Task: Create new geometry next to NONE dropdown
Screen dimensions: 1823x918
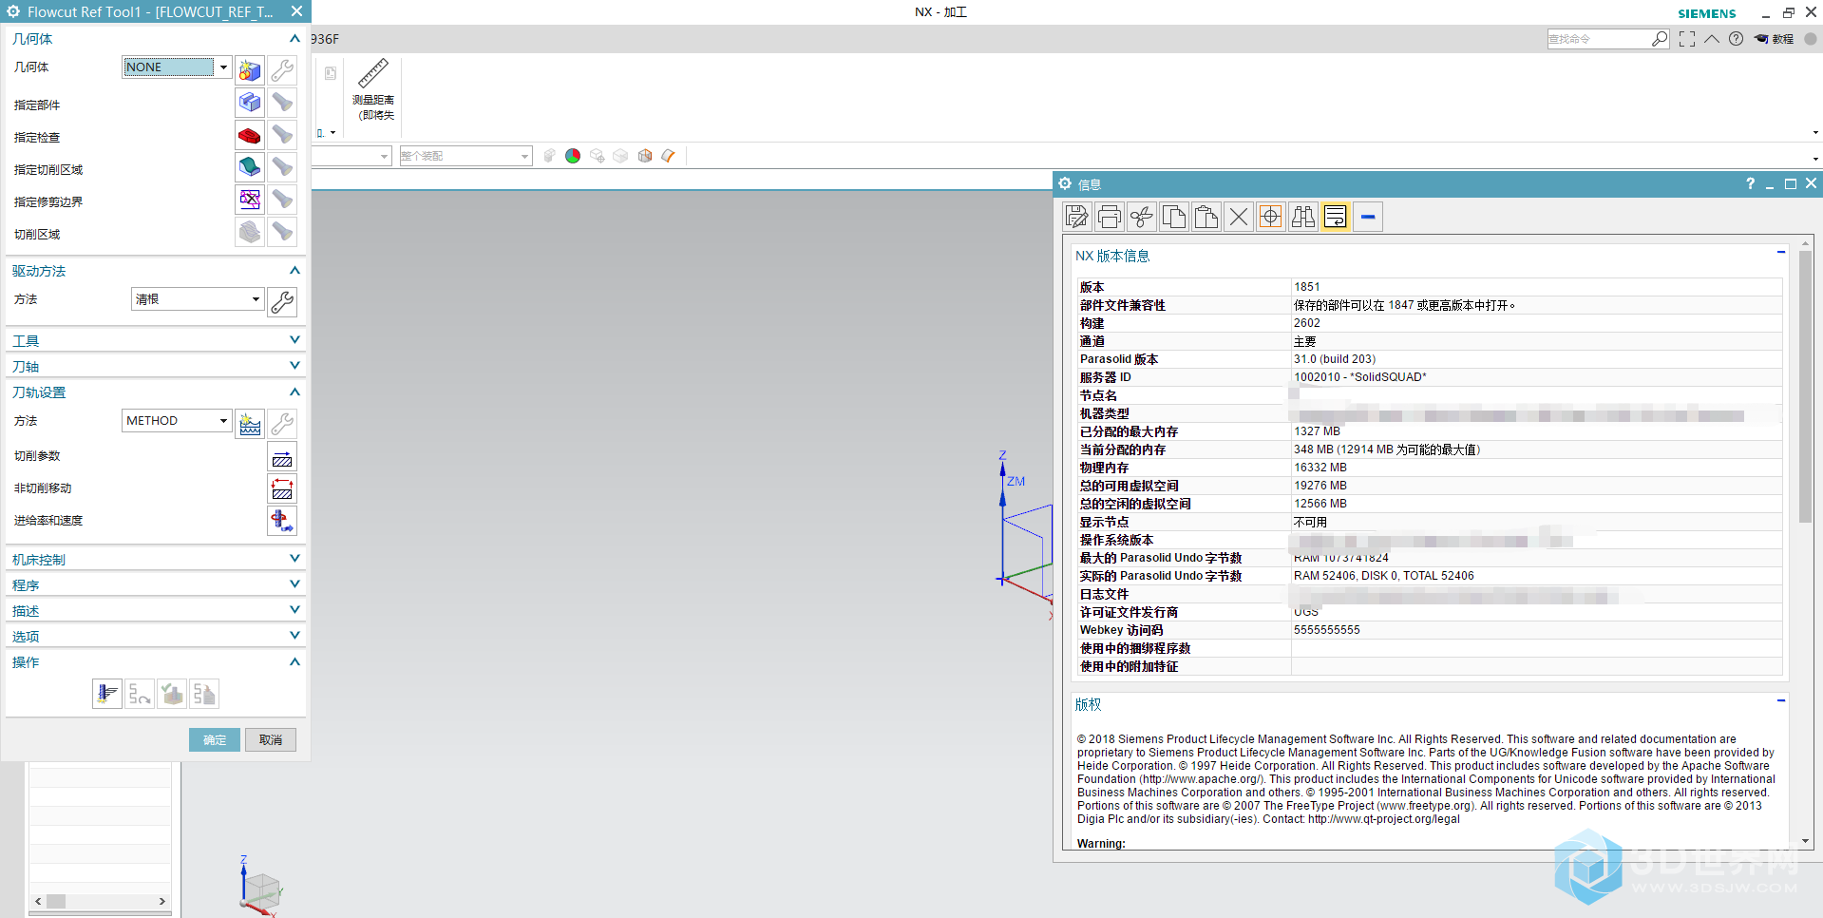Action: [250, 70]
